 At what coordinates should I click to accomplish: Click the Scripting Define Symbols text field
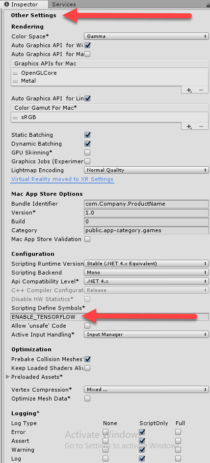[109, 317]
